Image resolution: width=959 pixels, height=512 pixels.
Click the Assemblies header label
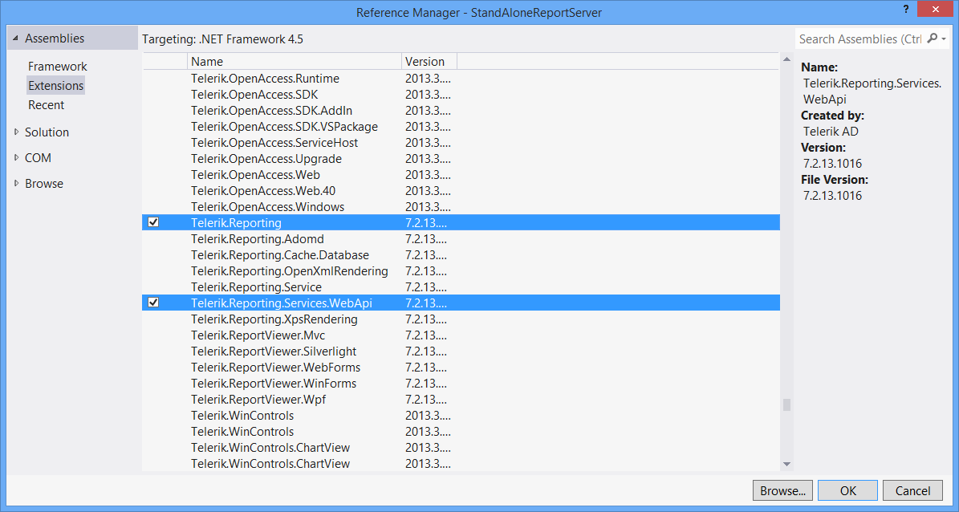click(x=55, y=38)
